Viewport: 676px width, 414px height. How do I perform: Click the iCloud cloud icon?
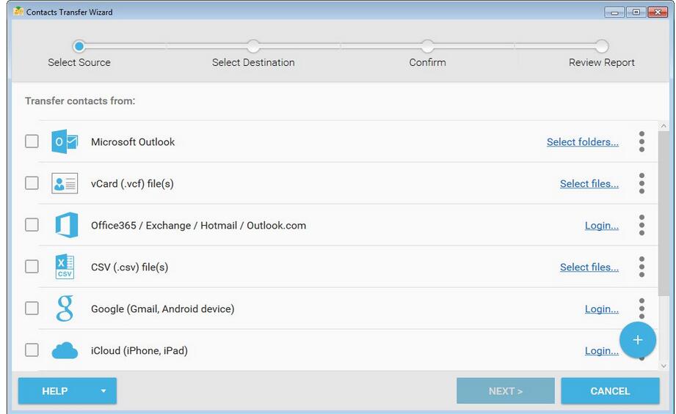pos(65,350)
